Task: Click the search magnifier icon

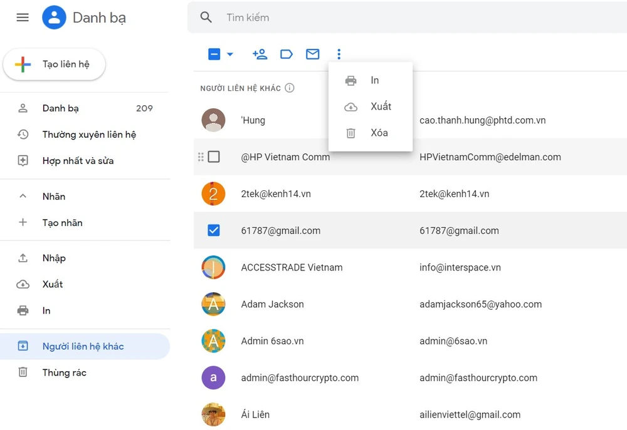Action: pos(206,17)
